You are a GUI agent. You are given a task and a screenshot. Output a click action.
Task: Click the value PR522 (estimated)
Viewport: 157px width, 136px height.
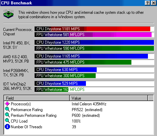coord(87,110)
